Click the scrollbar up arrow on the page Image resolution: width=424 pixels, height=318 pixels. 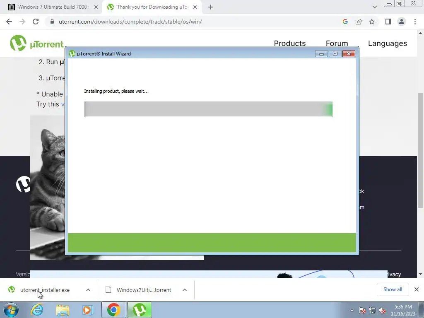point(420,33)
